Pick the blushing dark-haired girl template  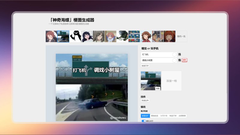point(87,36)
